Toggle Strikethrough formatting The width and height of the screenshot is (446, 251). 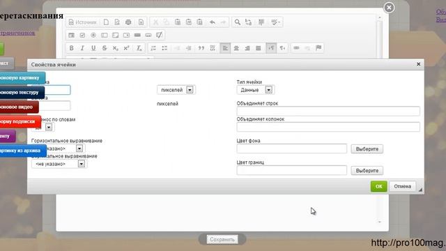[x=105, y=48]
